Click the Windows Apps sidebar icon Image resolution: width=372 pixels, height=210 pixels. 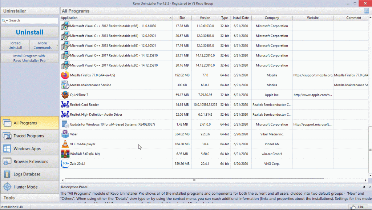7,148
